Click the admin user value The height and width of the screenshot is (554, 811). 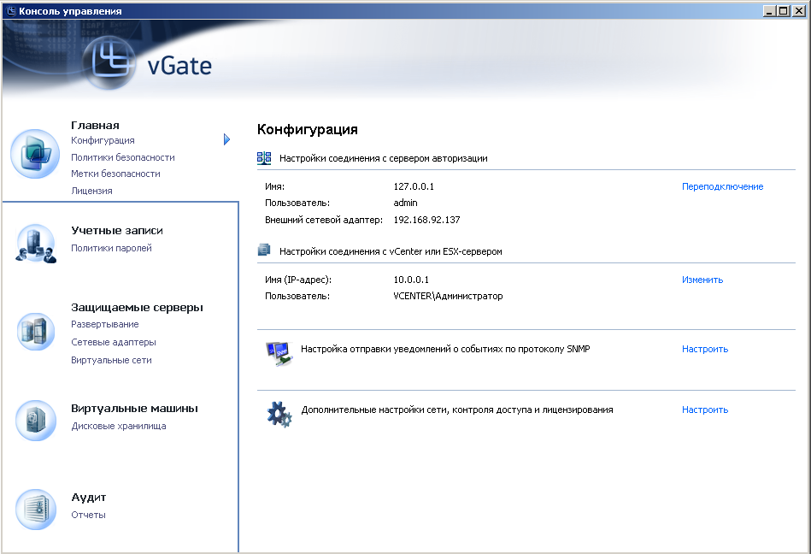coord(405,203)
